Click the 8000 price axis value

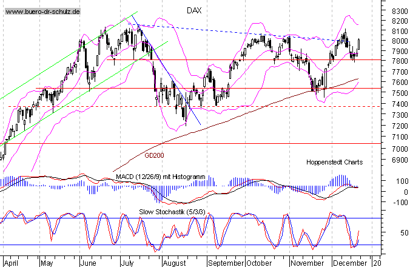coord(400,41)
